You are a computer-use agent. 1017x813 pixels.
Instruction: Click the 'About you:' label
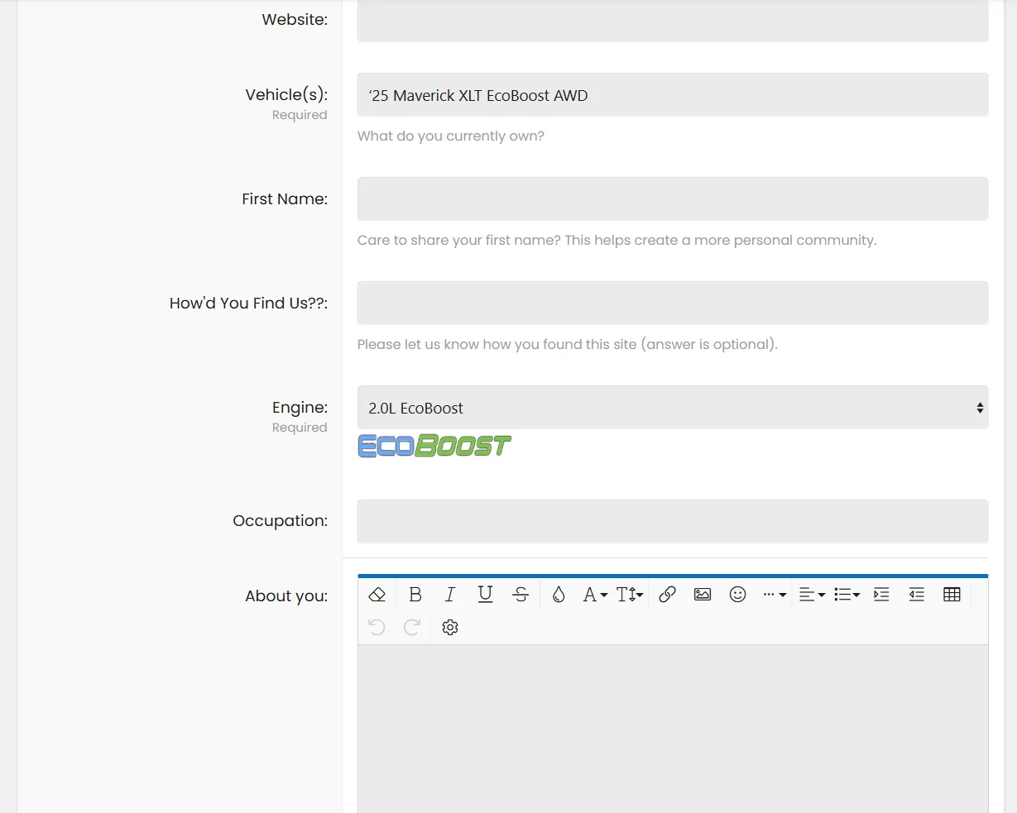pos(286,596)
